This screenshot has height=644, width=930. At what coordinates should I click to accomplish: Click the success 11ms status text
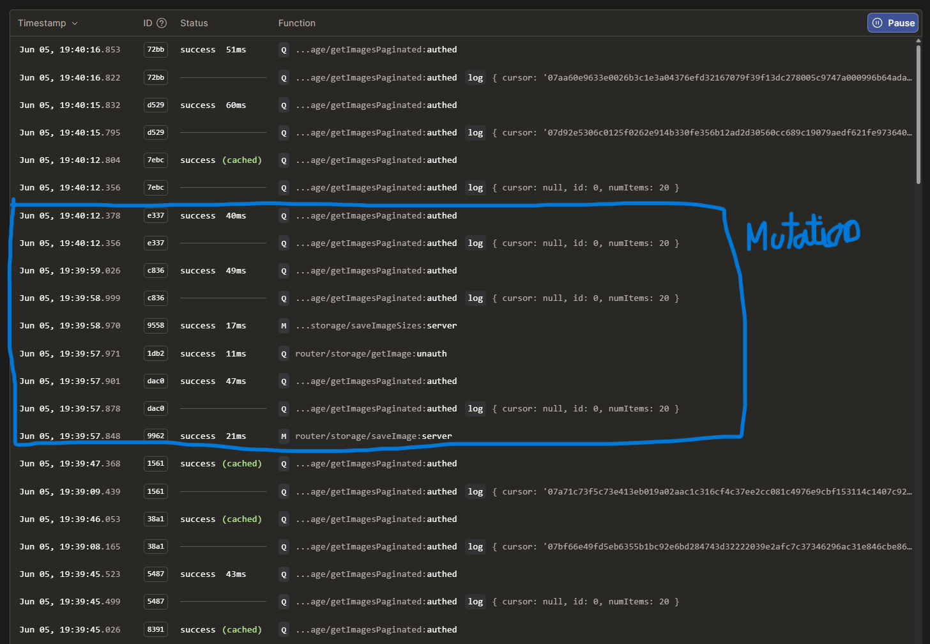coord(213,354)
